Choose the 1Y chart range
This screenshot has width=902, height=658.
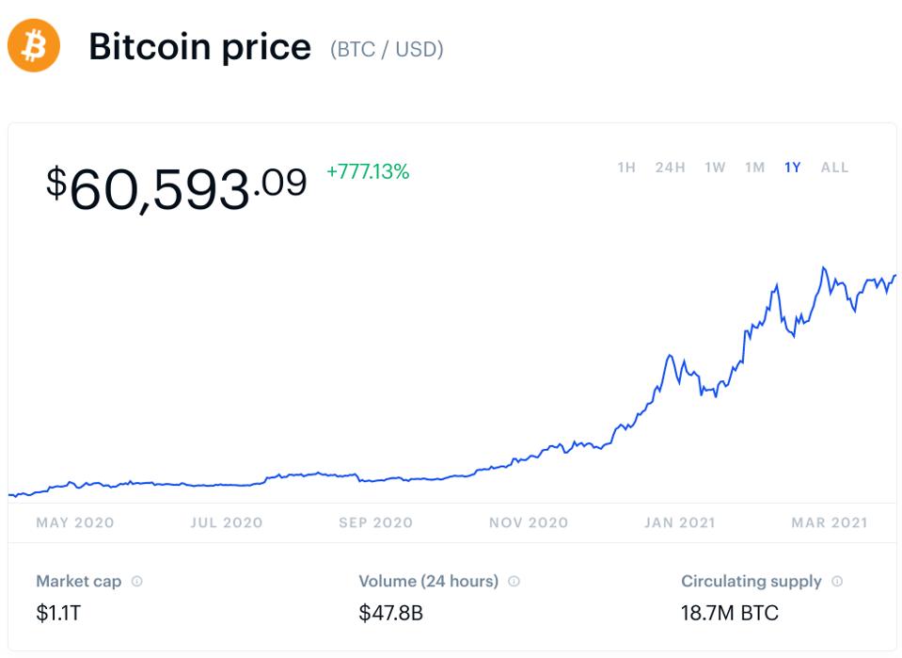pyautogui.click(x=792, y=168)
